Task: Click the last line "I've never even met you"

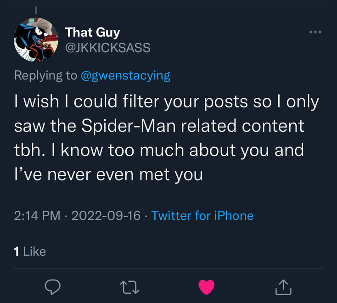Action: click(x=108, y=174)
